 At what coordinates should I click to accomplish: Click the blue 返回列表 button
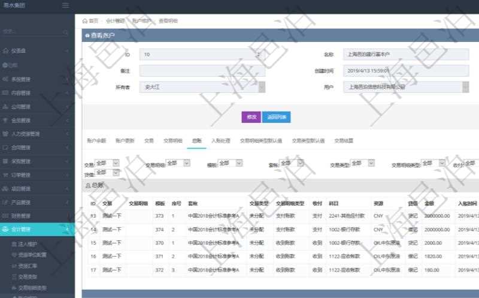coord(277,117)
